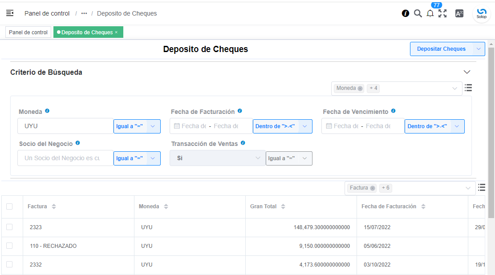Image resolution: width=495 pixels, height=275 pixels.
Task: Click Fecha de Vencimiento end date field
Action: pyautogui.click(x=378, y=126)
